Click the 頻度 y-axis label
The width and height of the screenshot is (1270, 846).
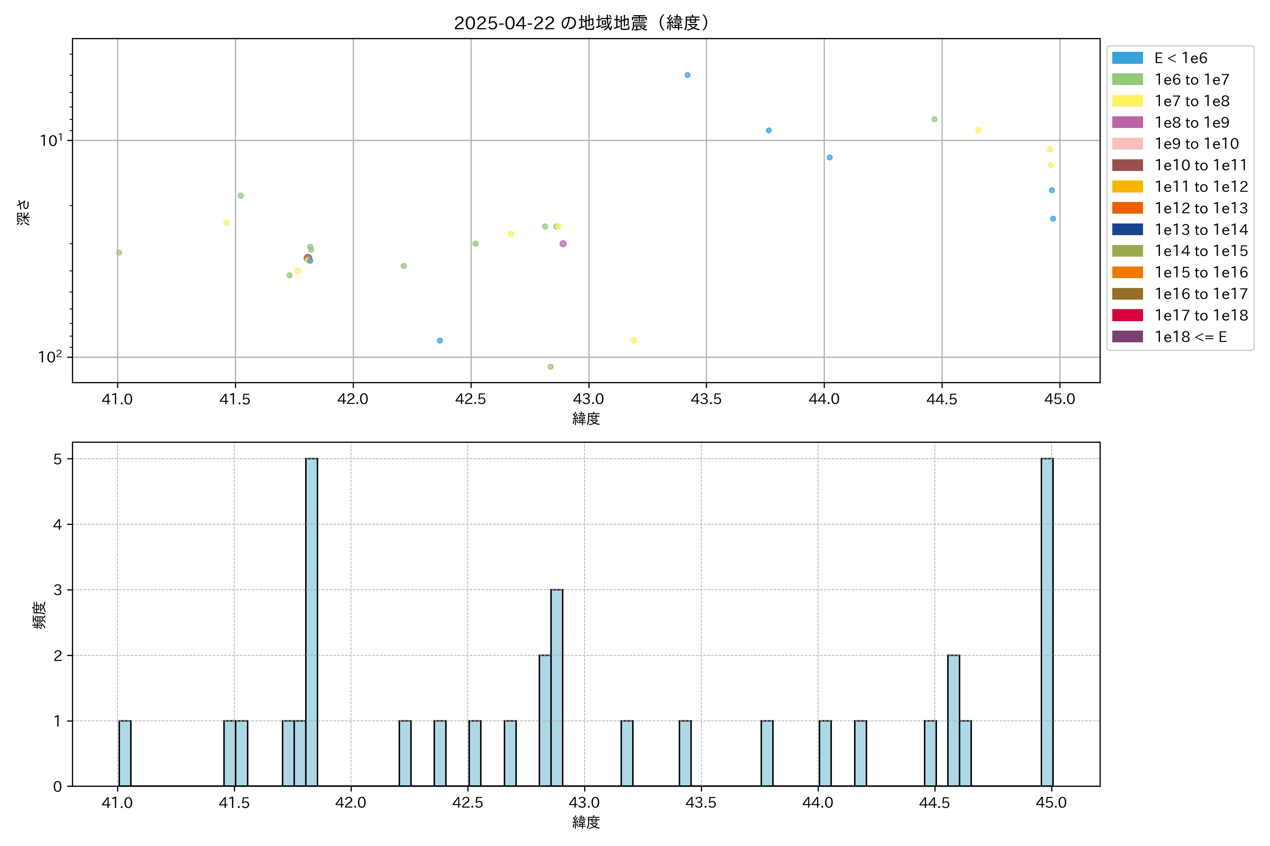(40, 615)
